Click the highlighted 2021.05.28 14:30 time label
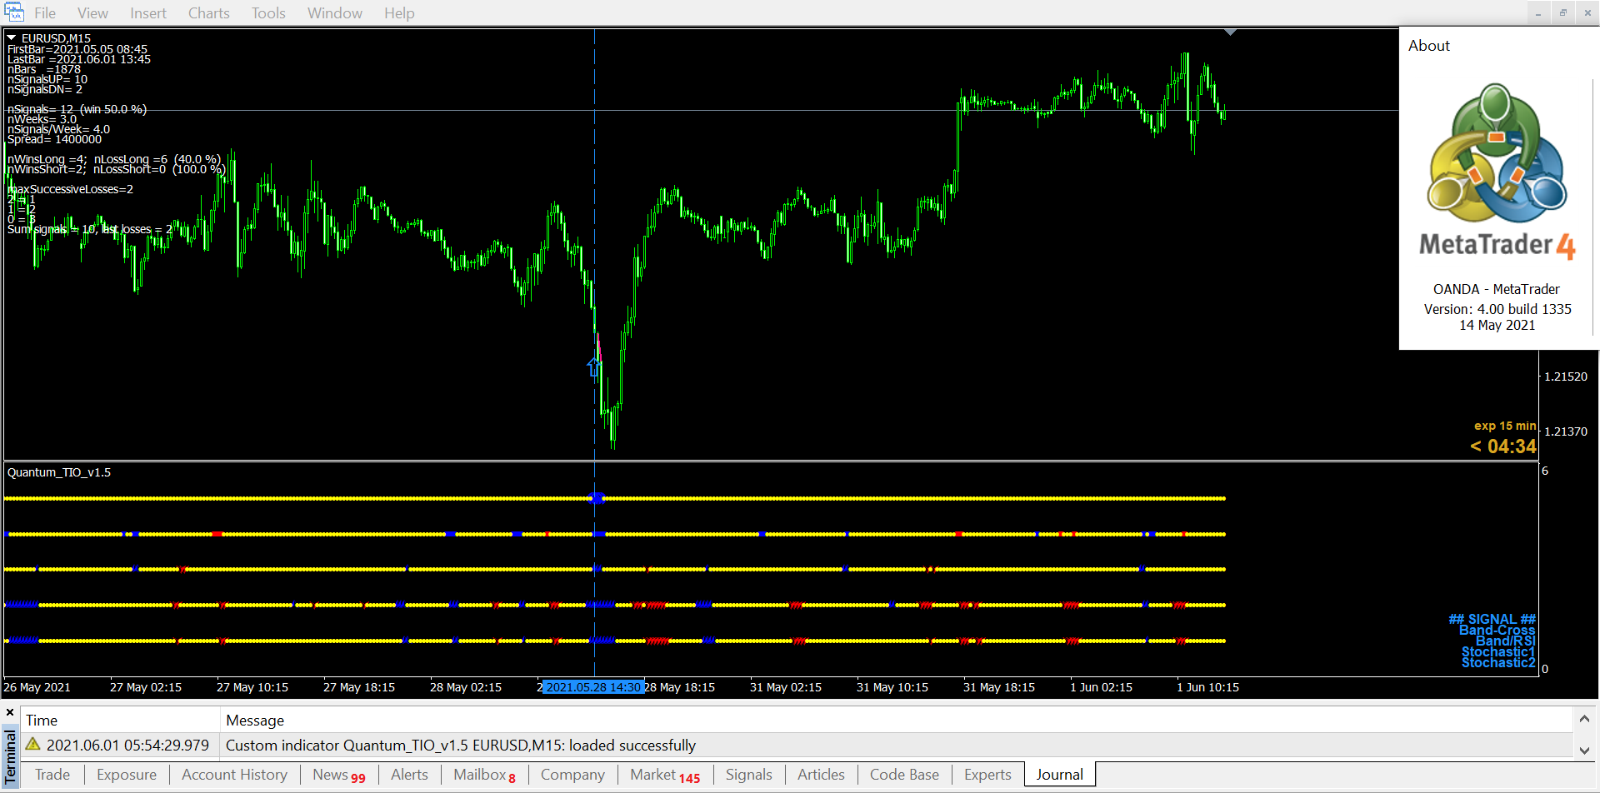Viewport: 1600px width, 793px height. point(592,687)
